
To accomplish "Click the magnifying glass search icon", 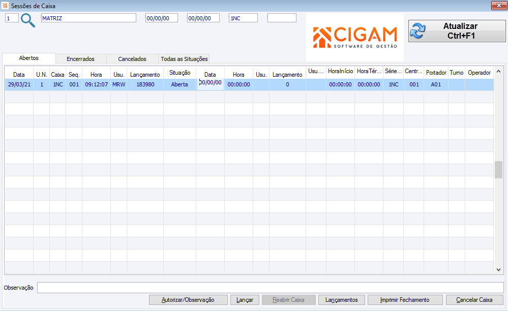I will coord(28,20).
